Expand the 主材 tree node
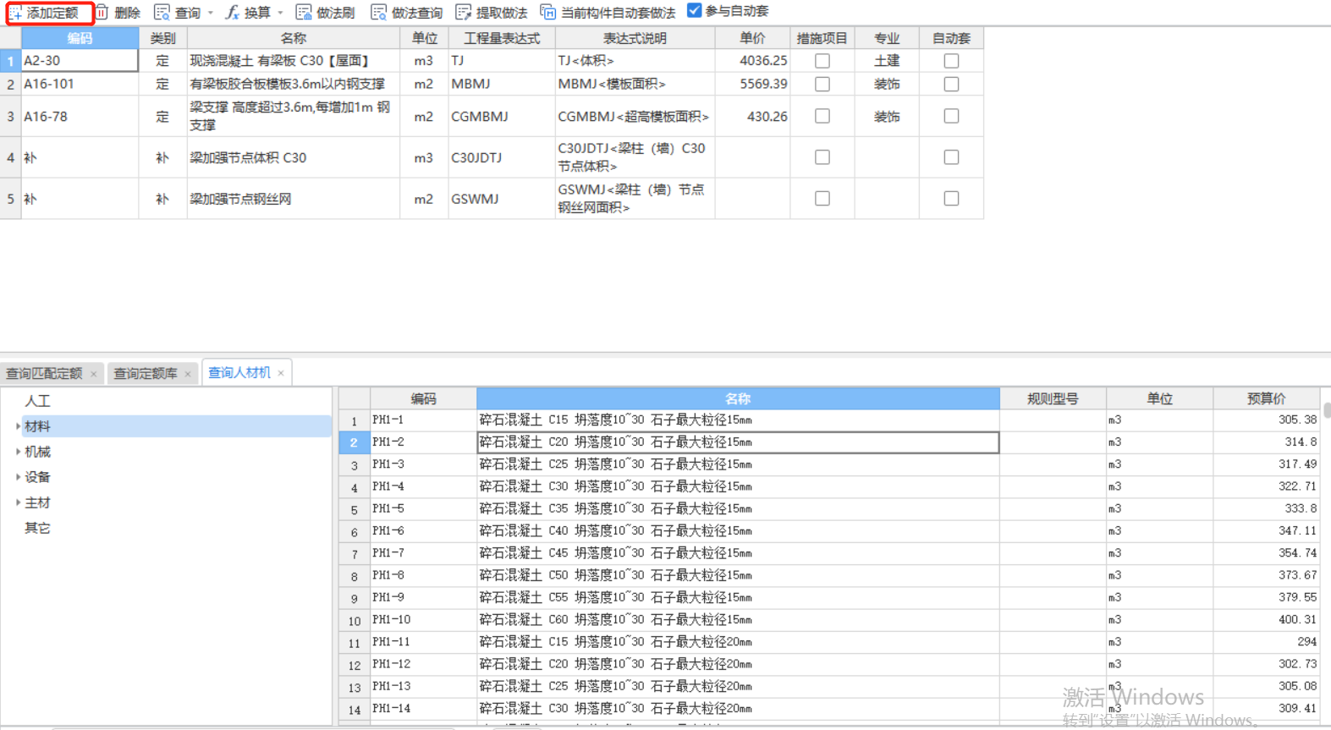Viewport: 1331px width, 730px height. point(18,502)
